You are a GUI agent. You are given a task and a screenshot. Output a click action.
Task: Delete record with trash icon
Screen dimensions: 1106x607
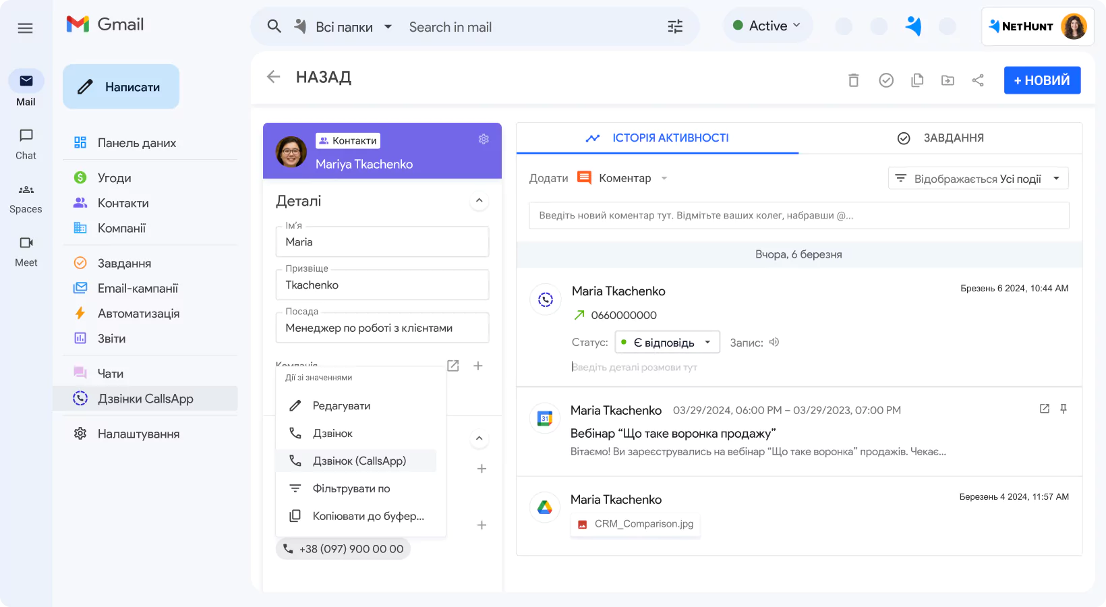853,80
